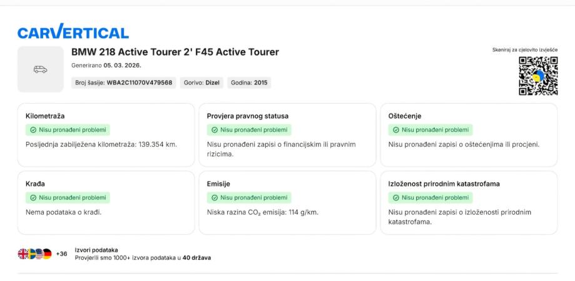Click the UK flag icon
This screenshot has width=575, height=281.
23,254
